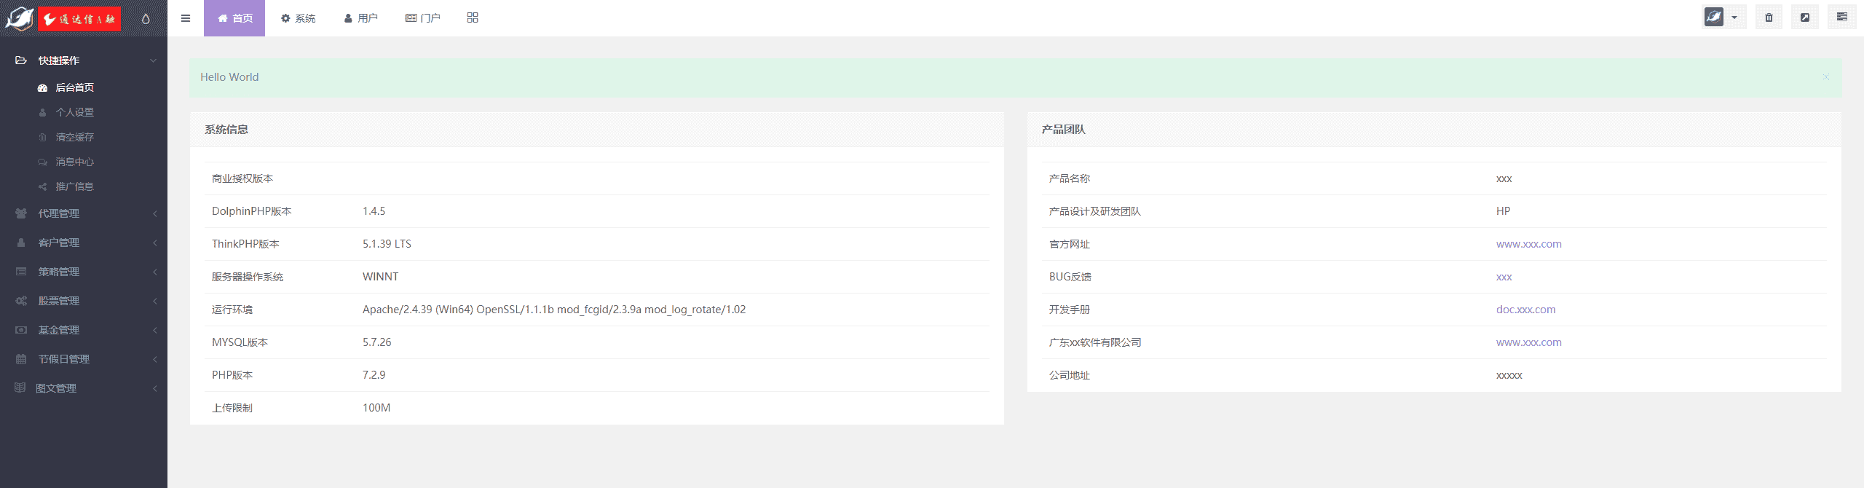Click the Hello World message text
Viewport: 1864px width, 488px height.
pos(229,77)
